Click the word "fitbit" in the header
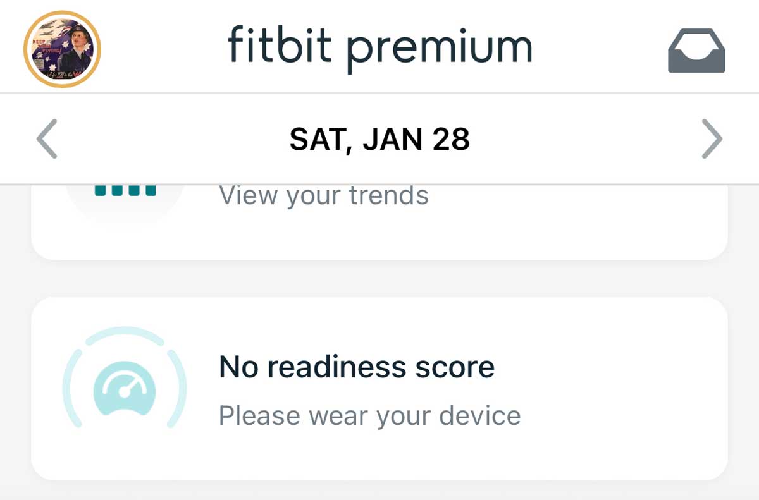This screenshot has width=759, height=500. [279, 46]
